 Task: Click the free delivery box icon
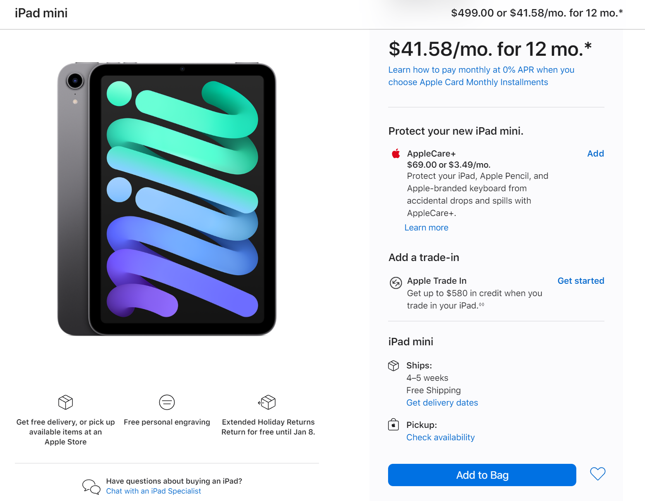[x=65, y=402]
